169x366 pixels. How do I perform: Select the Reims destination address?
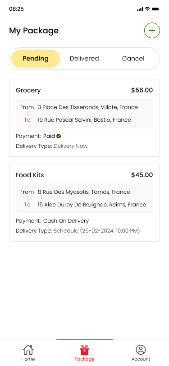coord(92,205)
